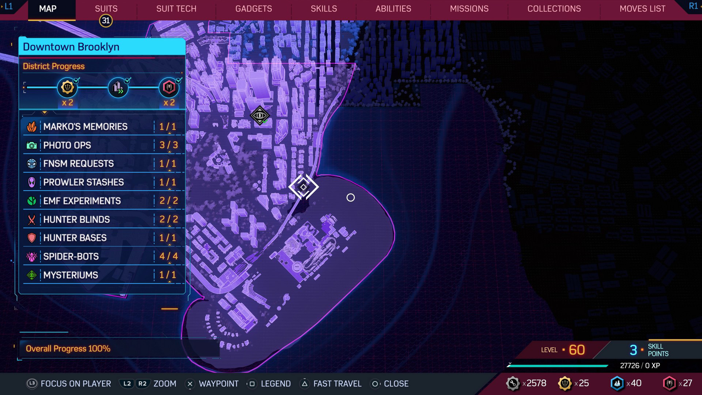Click the circular map cursor
Viewport: 702px width, 395px height.
[350, 197]
